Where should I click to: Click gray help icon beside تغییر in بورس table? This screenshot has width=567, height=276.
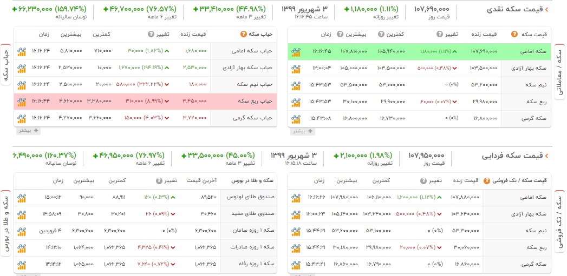click(x=159, y=180)
